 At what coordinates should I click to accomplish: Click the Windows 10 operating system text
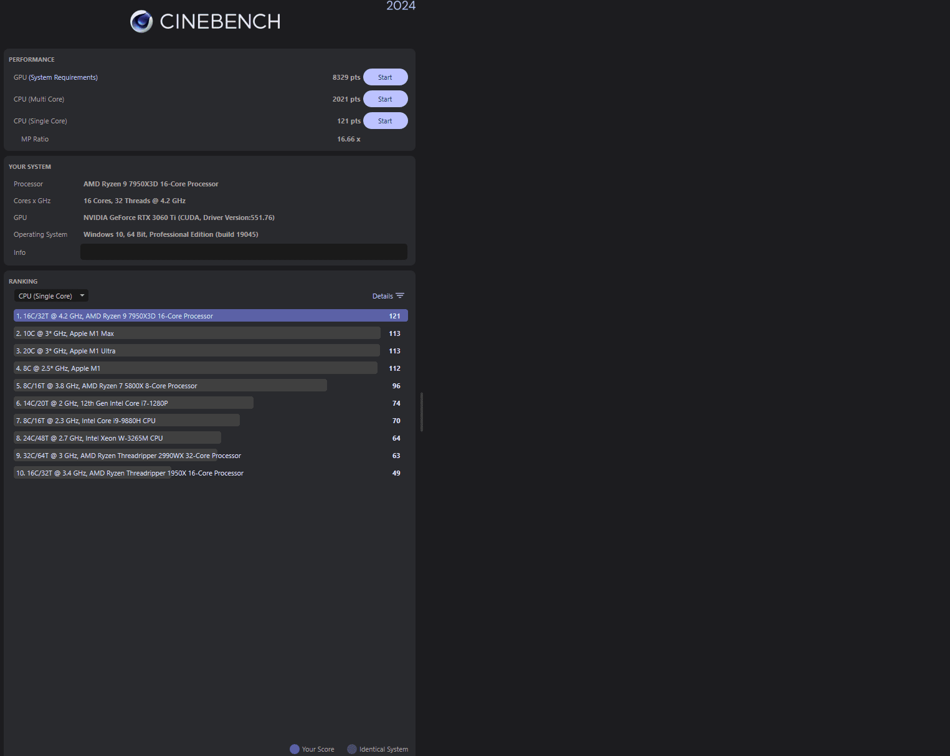[171, 234]
